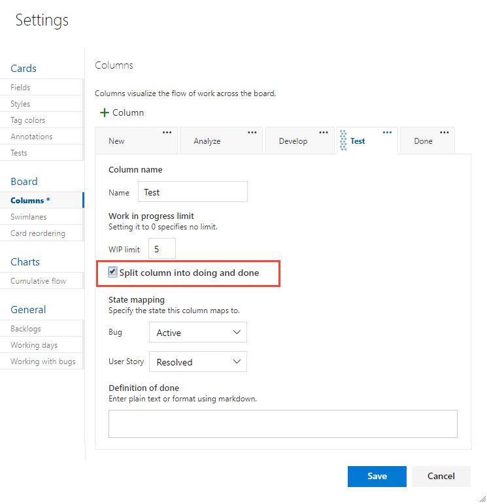Select the Develop column tab
This screenshot has height=504, width=487.
click(300, 141)
